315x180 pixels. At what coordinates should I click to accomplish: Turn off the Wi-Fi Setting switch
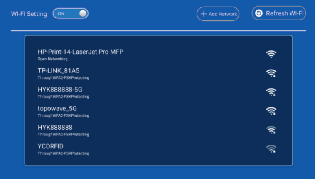[71, 13]
